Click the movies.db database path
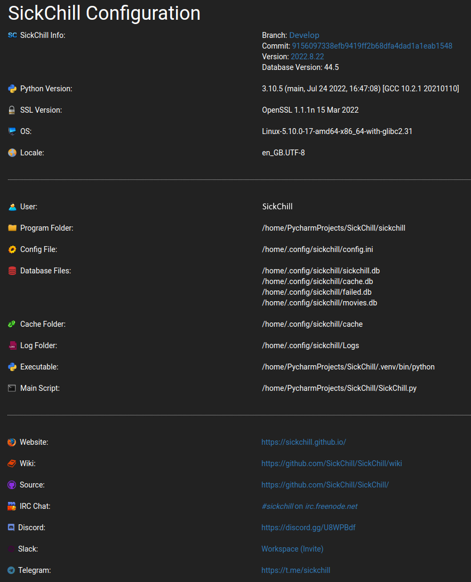 (x=320, y=303)
